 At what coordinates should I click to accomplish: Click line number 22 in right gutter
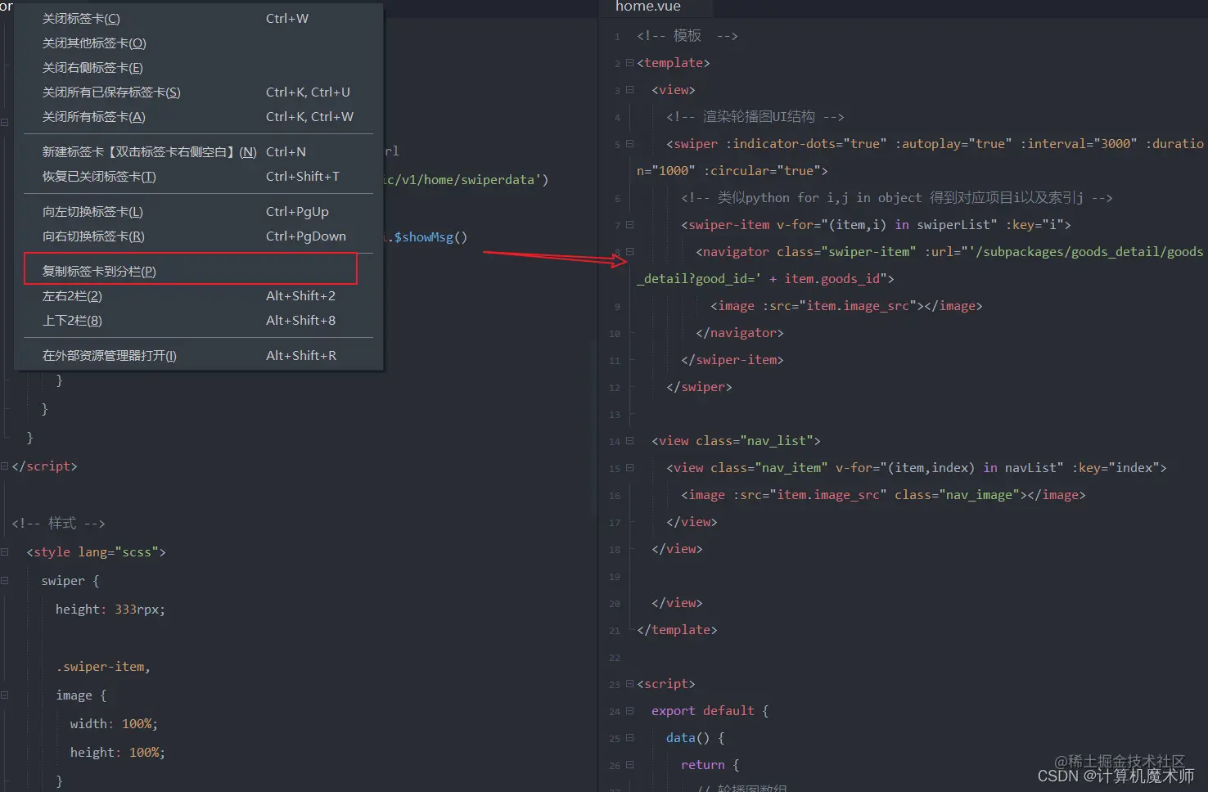615,658
